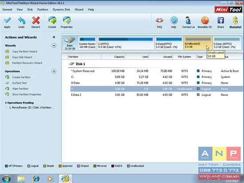Open the Windows Start orb
This screenshot has height=183, width=244.
pos(6,179)
